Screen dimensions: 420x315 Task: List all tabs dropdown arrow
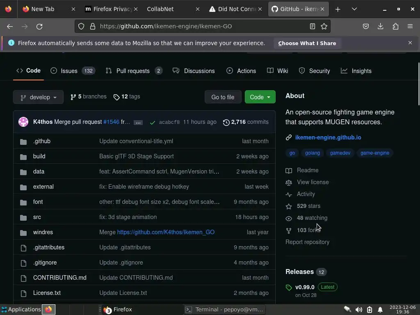pyautogui.click(x=354, y=9)
